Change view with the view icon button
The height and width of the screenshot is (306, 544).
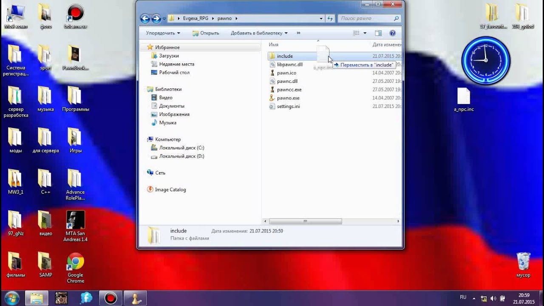[x=356, y=33]
